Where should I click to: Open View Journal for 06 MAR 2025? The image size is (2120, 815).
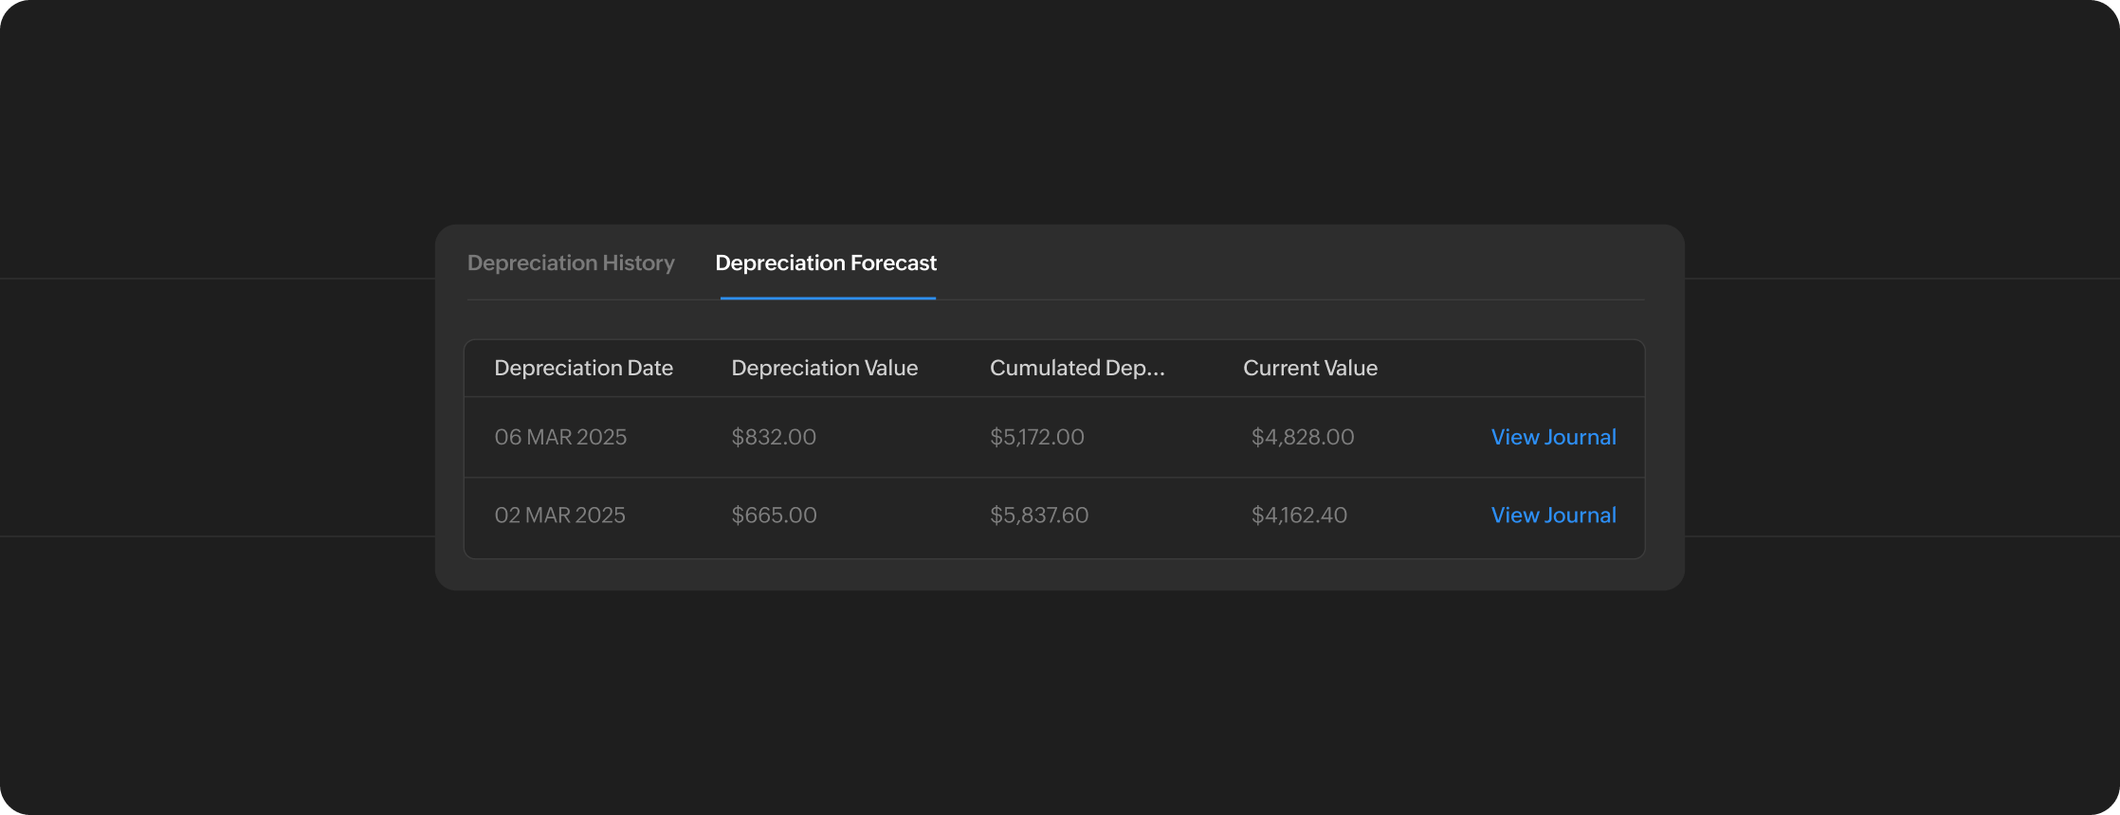click(1552, 437)
